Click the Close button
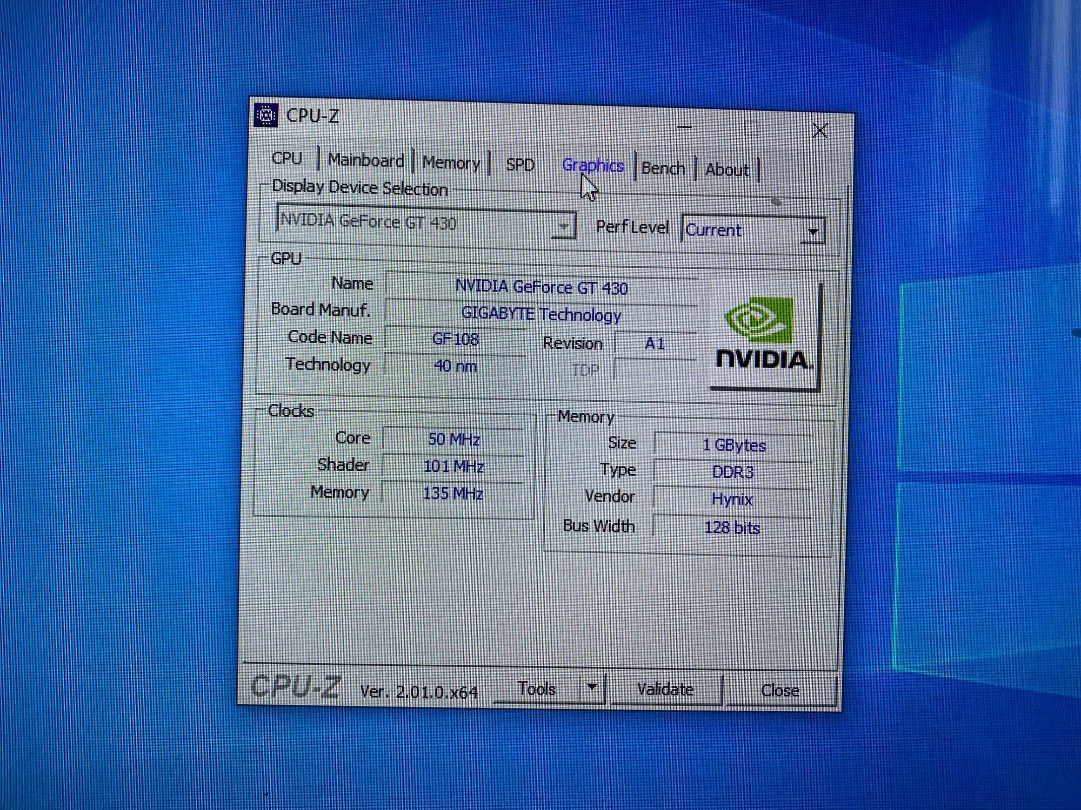This screenshot has width=1081, height=810. (780, 691)
